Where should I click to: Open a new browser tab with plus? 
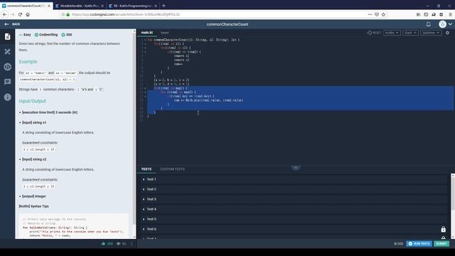164,6
